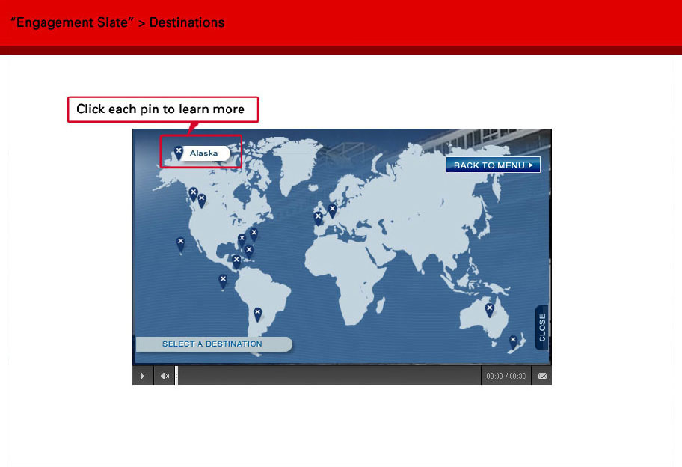
Task: Click the Alaska label bubble
Action: point(206,153)
